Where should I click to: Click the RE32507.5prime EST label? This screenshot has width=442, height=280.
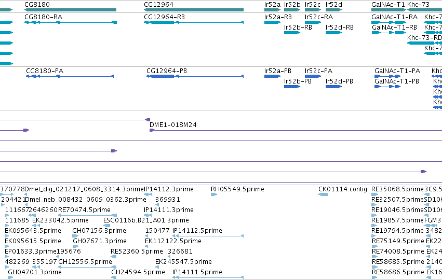point(398,200)
